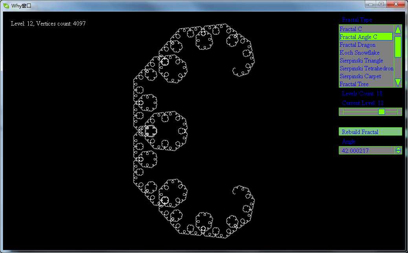Pick Fractal Tree from the list
The height and width of the screenshot is (253, 408).
366,84
